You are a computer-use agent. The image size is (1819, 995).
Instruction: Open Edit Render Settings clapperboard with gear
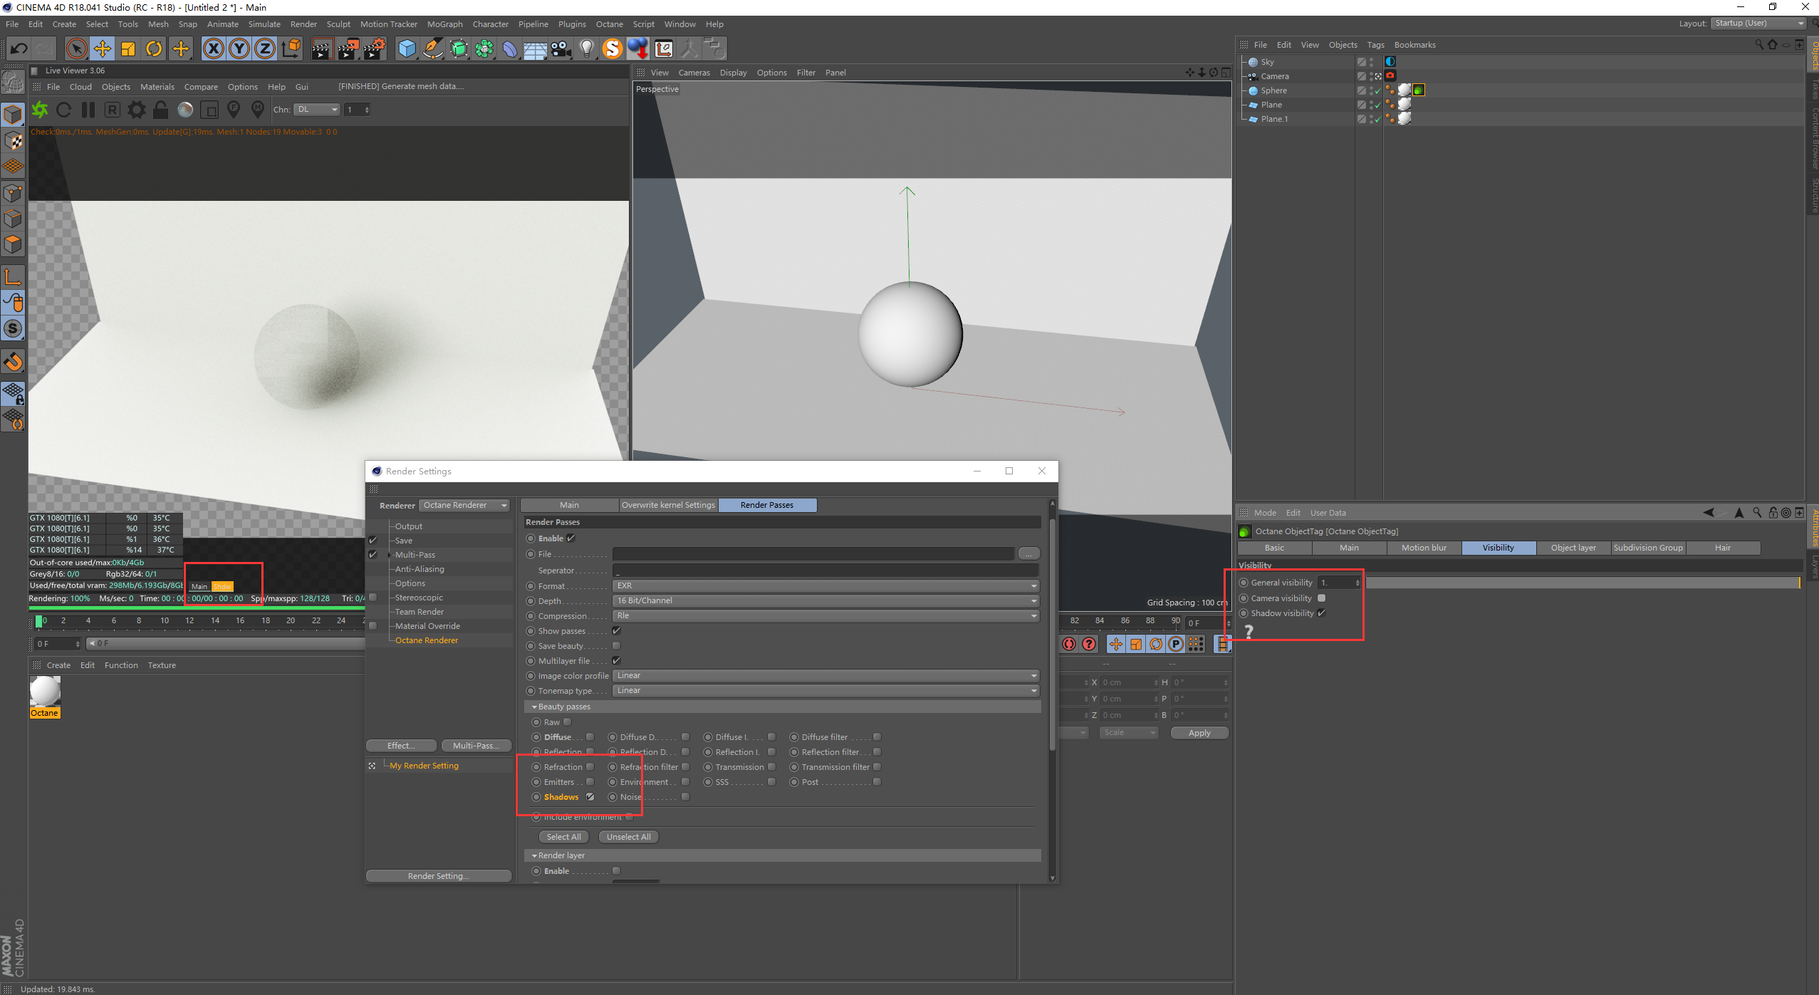[x=374, y=48]
